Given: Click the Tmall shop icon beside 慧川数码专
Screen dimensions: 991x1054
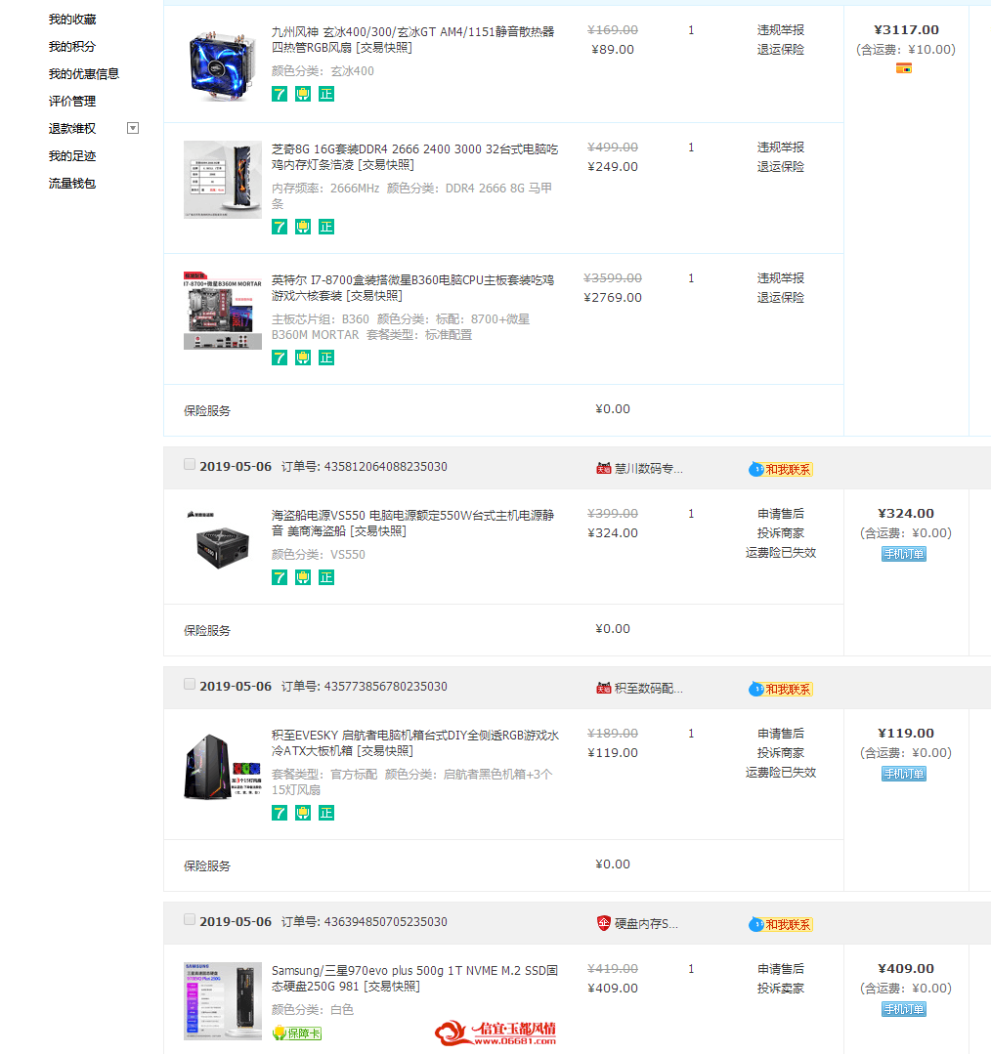Looking at the screenshot, I should coord(604,469).
